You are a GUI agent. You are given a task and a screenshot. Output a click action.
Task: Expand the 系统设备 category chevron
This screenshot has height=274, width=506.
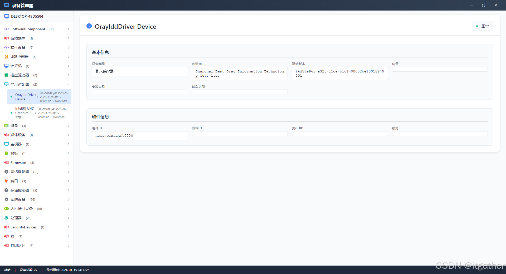[69, 199]
